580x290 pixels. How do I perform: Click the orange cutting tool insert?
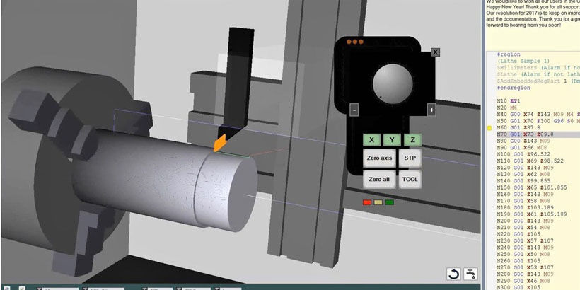pos(221,142)
